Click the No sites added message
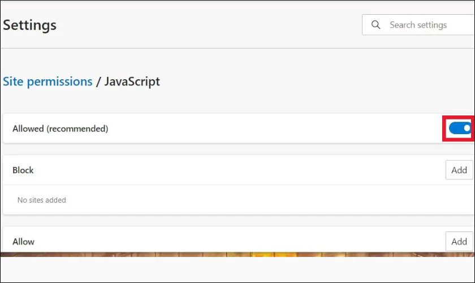The height and width of the screenshot is (283, 475). 41,200
